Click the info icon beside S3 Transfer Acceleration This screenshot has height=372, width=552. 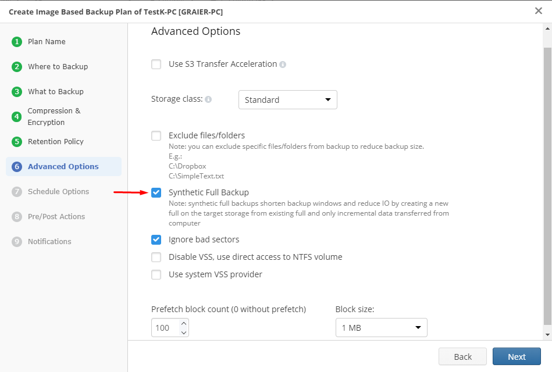[283, 65]
